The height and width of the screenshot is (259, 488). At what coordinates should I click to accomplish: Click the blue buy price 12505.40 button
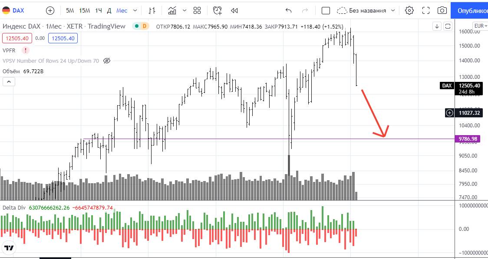(63, 38)
